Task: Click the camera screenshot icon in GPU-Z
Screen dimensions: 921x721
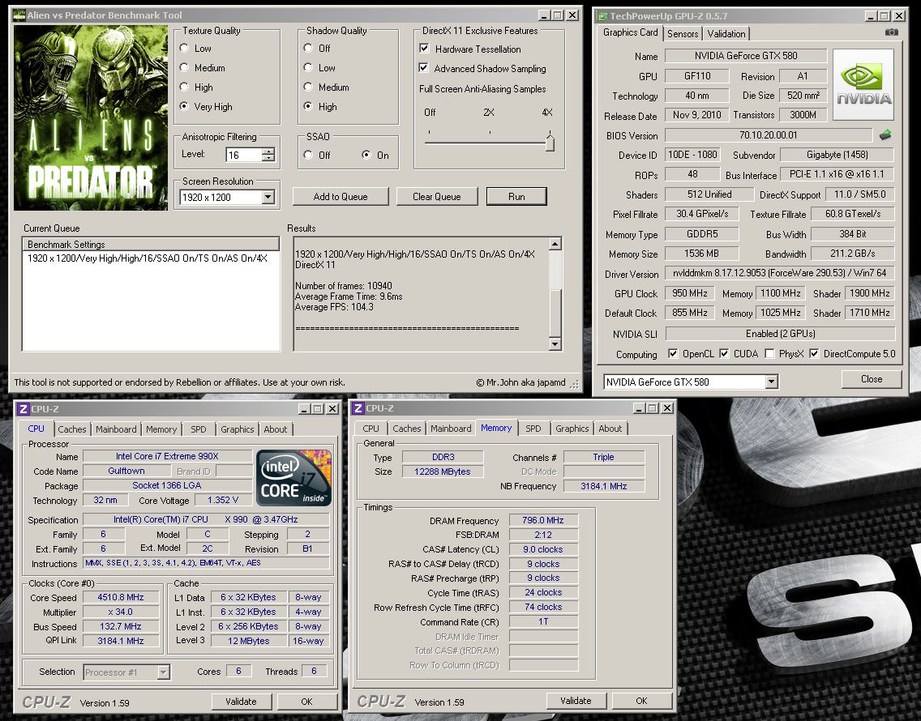Action: pos(892,33)
